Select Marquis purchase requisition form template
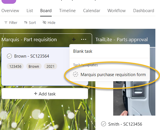The width and height of the screenshot is (160, 130). pos(109,74)
